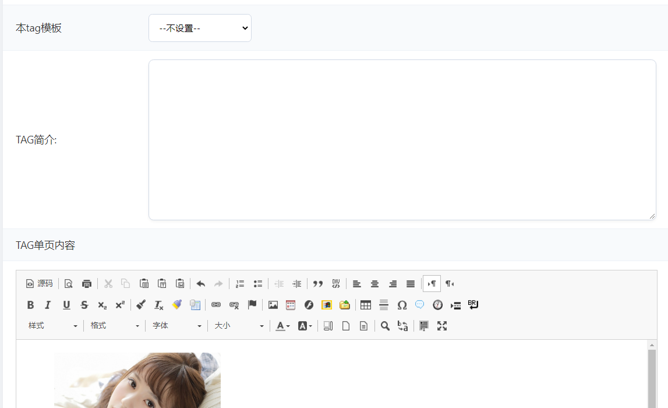Toggle bold formatting
The image size is (668, 408).
30,305
